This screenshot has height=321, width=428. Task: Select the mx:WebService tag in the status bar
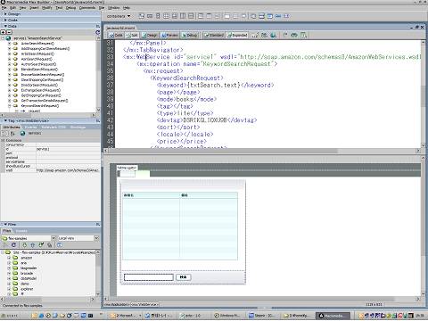pos(144,304)
